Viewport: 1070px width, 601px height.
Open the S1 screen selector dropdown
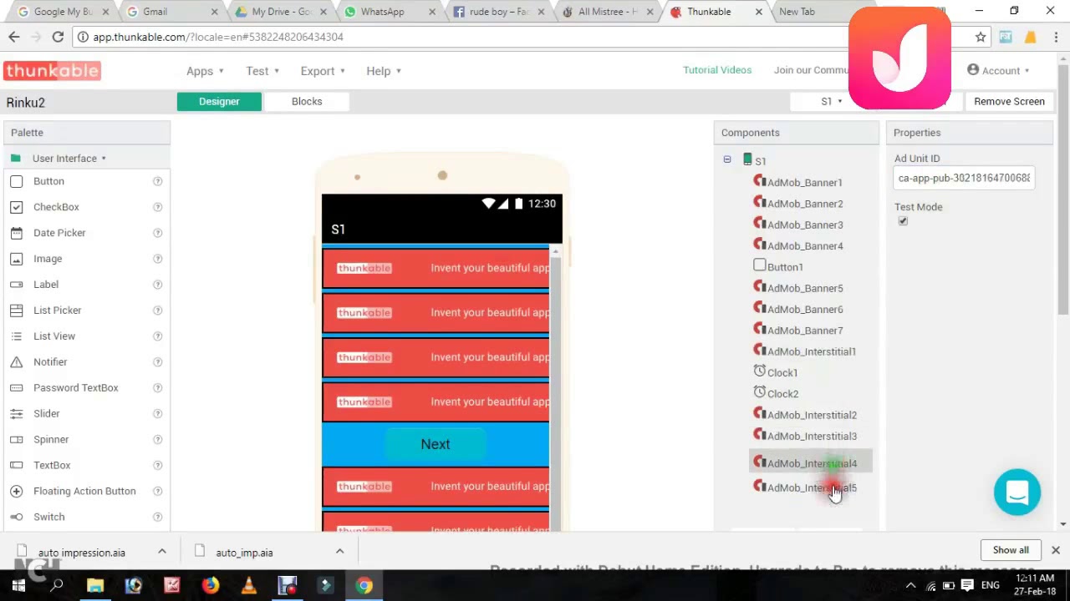(832, 102)
